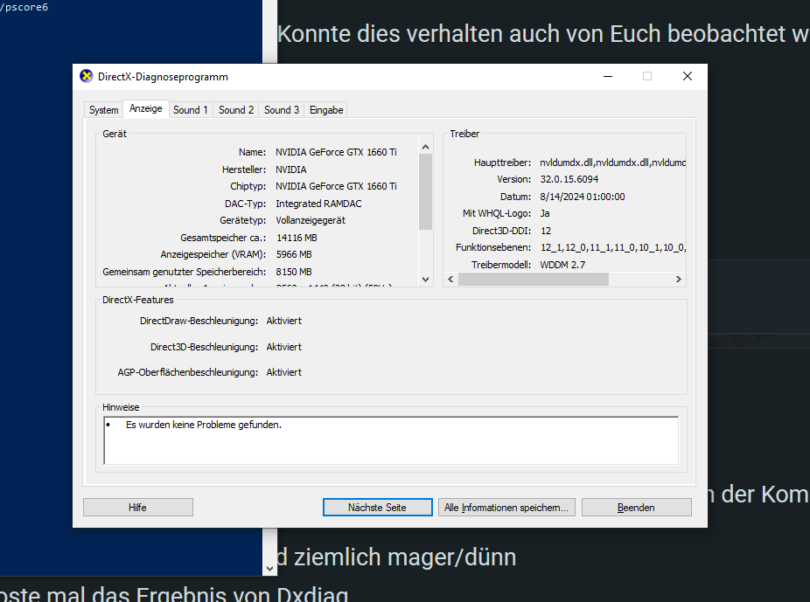Open the Sound 2 tab

pyautogui.click(x=235, y=109)
